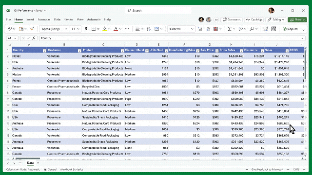Click the green Share button
The image size is (312, 175).
(297, 19)
